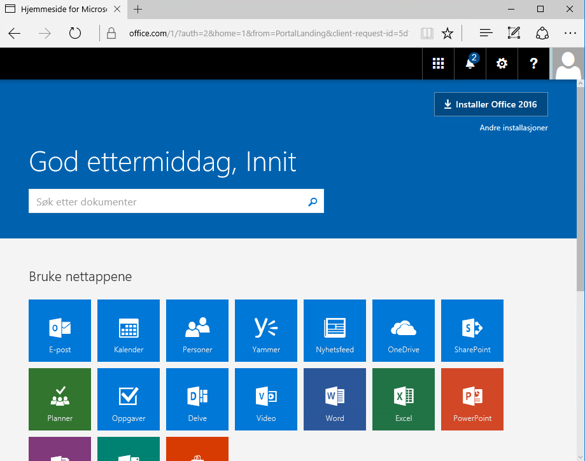Click the Edge share icon
The image size is (585, 461).
click(x=542, y=33)
